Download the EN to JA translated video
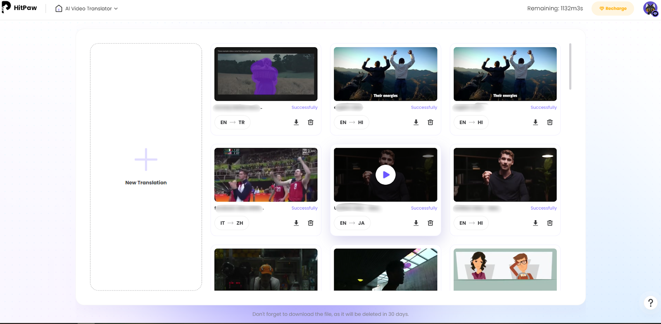This screenshot has width=661, height=324. click(x=416, y=223)
